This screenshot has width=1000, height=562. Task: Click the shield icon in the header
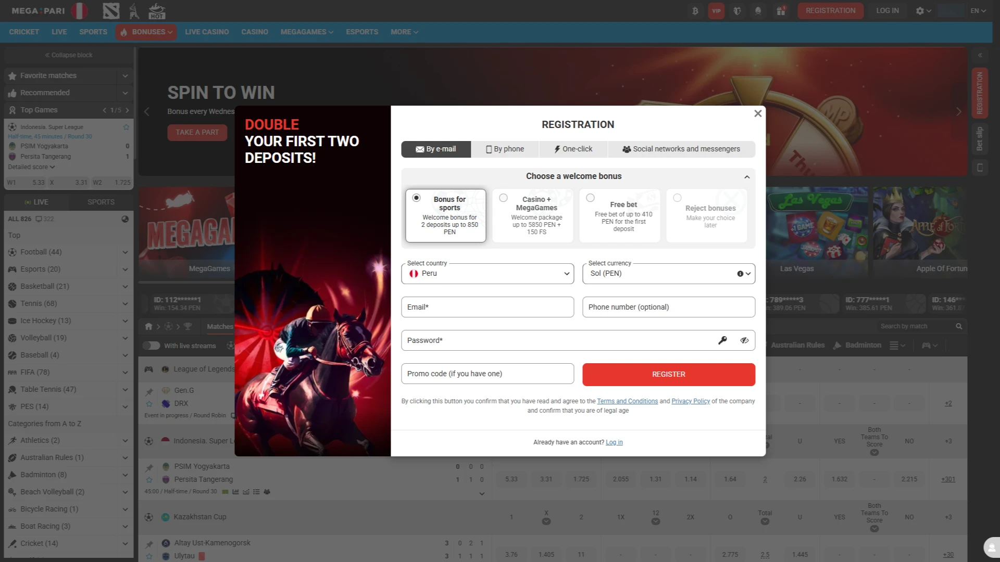(x=737, y=11)
